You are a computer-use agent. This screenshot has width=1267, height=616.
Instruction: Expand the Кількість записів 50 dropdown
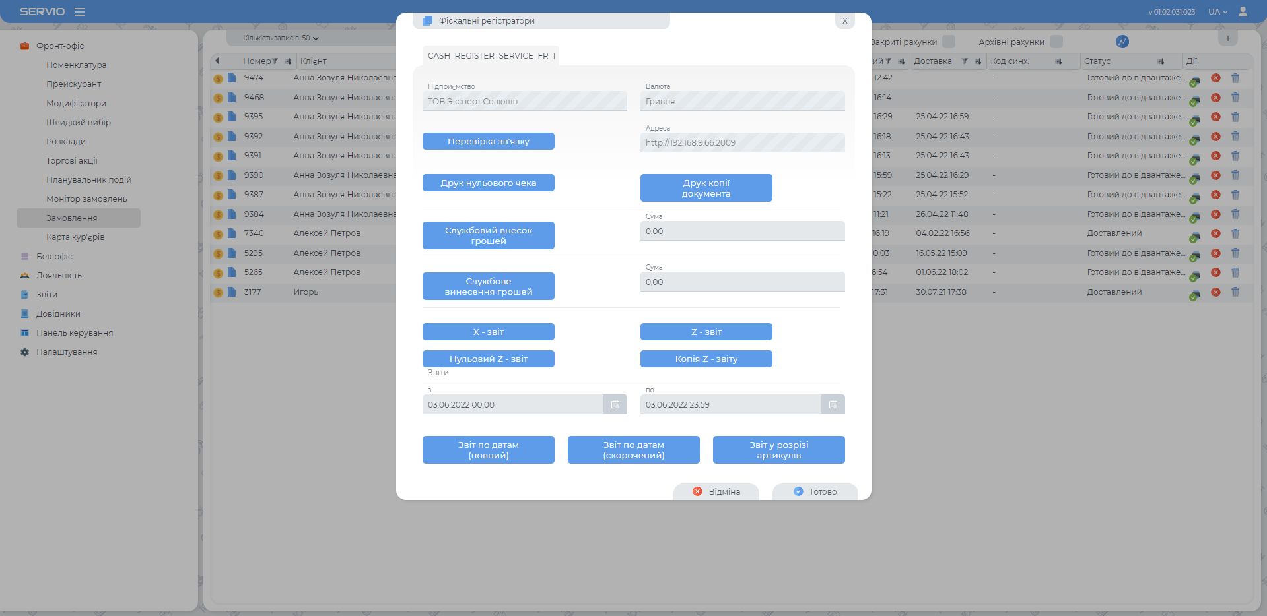(x=281, y=38)
